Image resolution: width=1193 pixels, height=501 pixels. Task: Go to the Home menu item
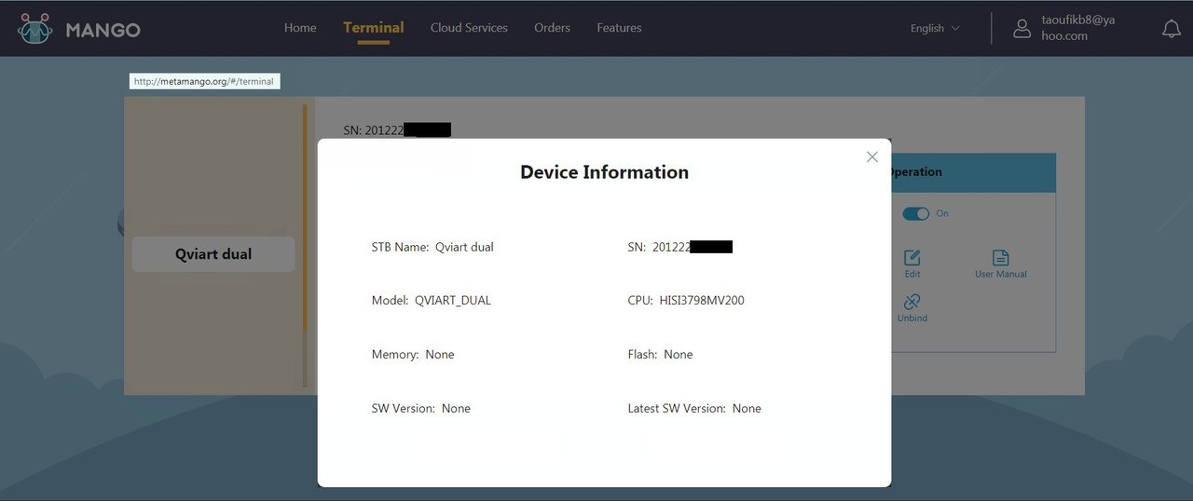300,28
